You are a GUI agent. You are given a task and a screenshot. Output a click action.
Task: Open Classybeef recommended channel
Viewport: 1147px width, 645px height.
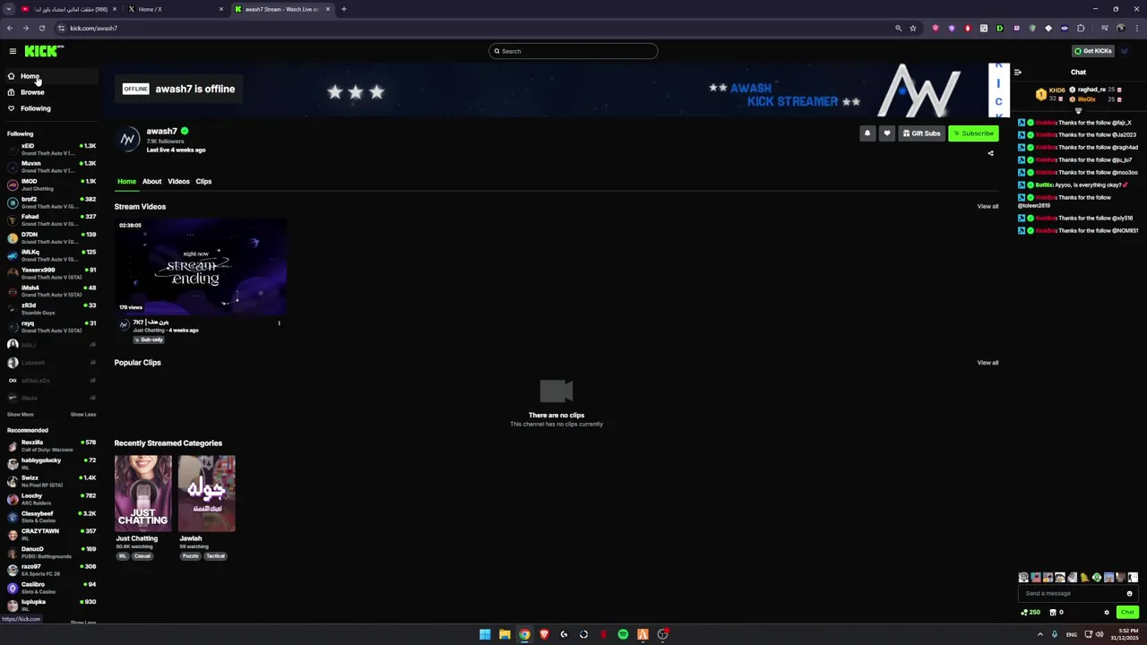(x=51, y=517)
